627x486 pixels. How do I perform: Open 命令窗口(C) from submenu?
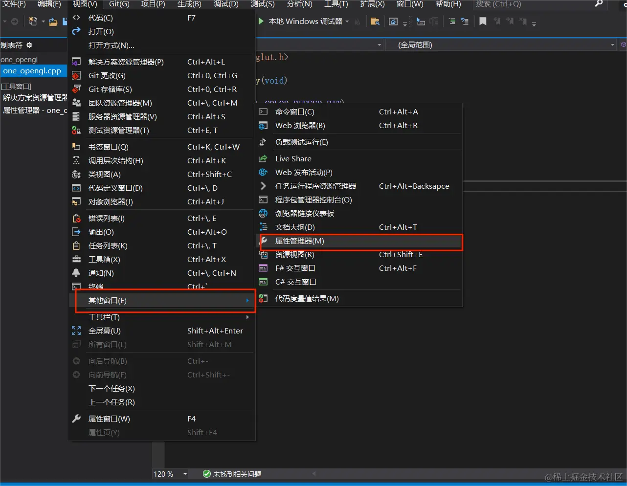tap(359, 112)
